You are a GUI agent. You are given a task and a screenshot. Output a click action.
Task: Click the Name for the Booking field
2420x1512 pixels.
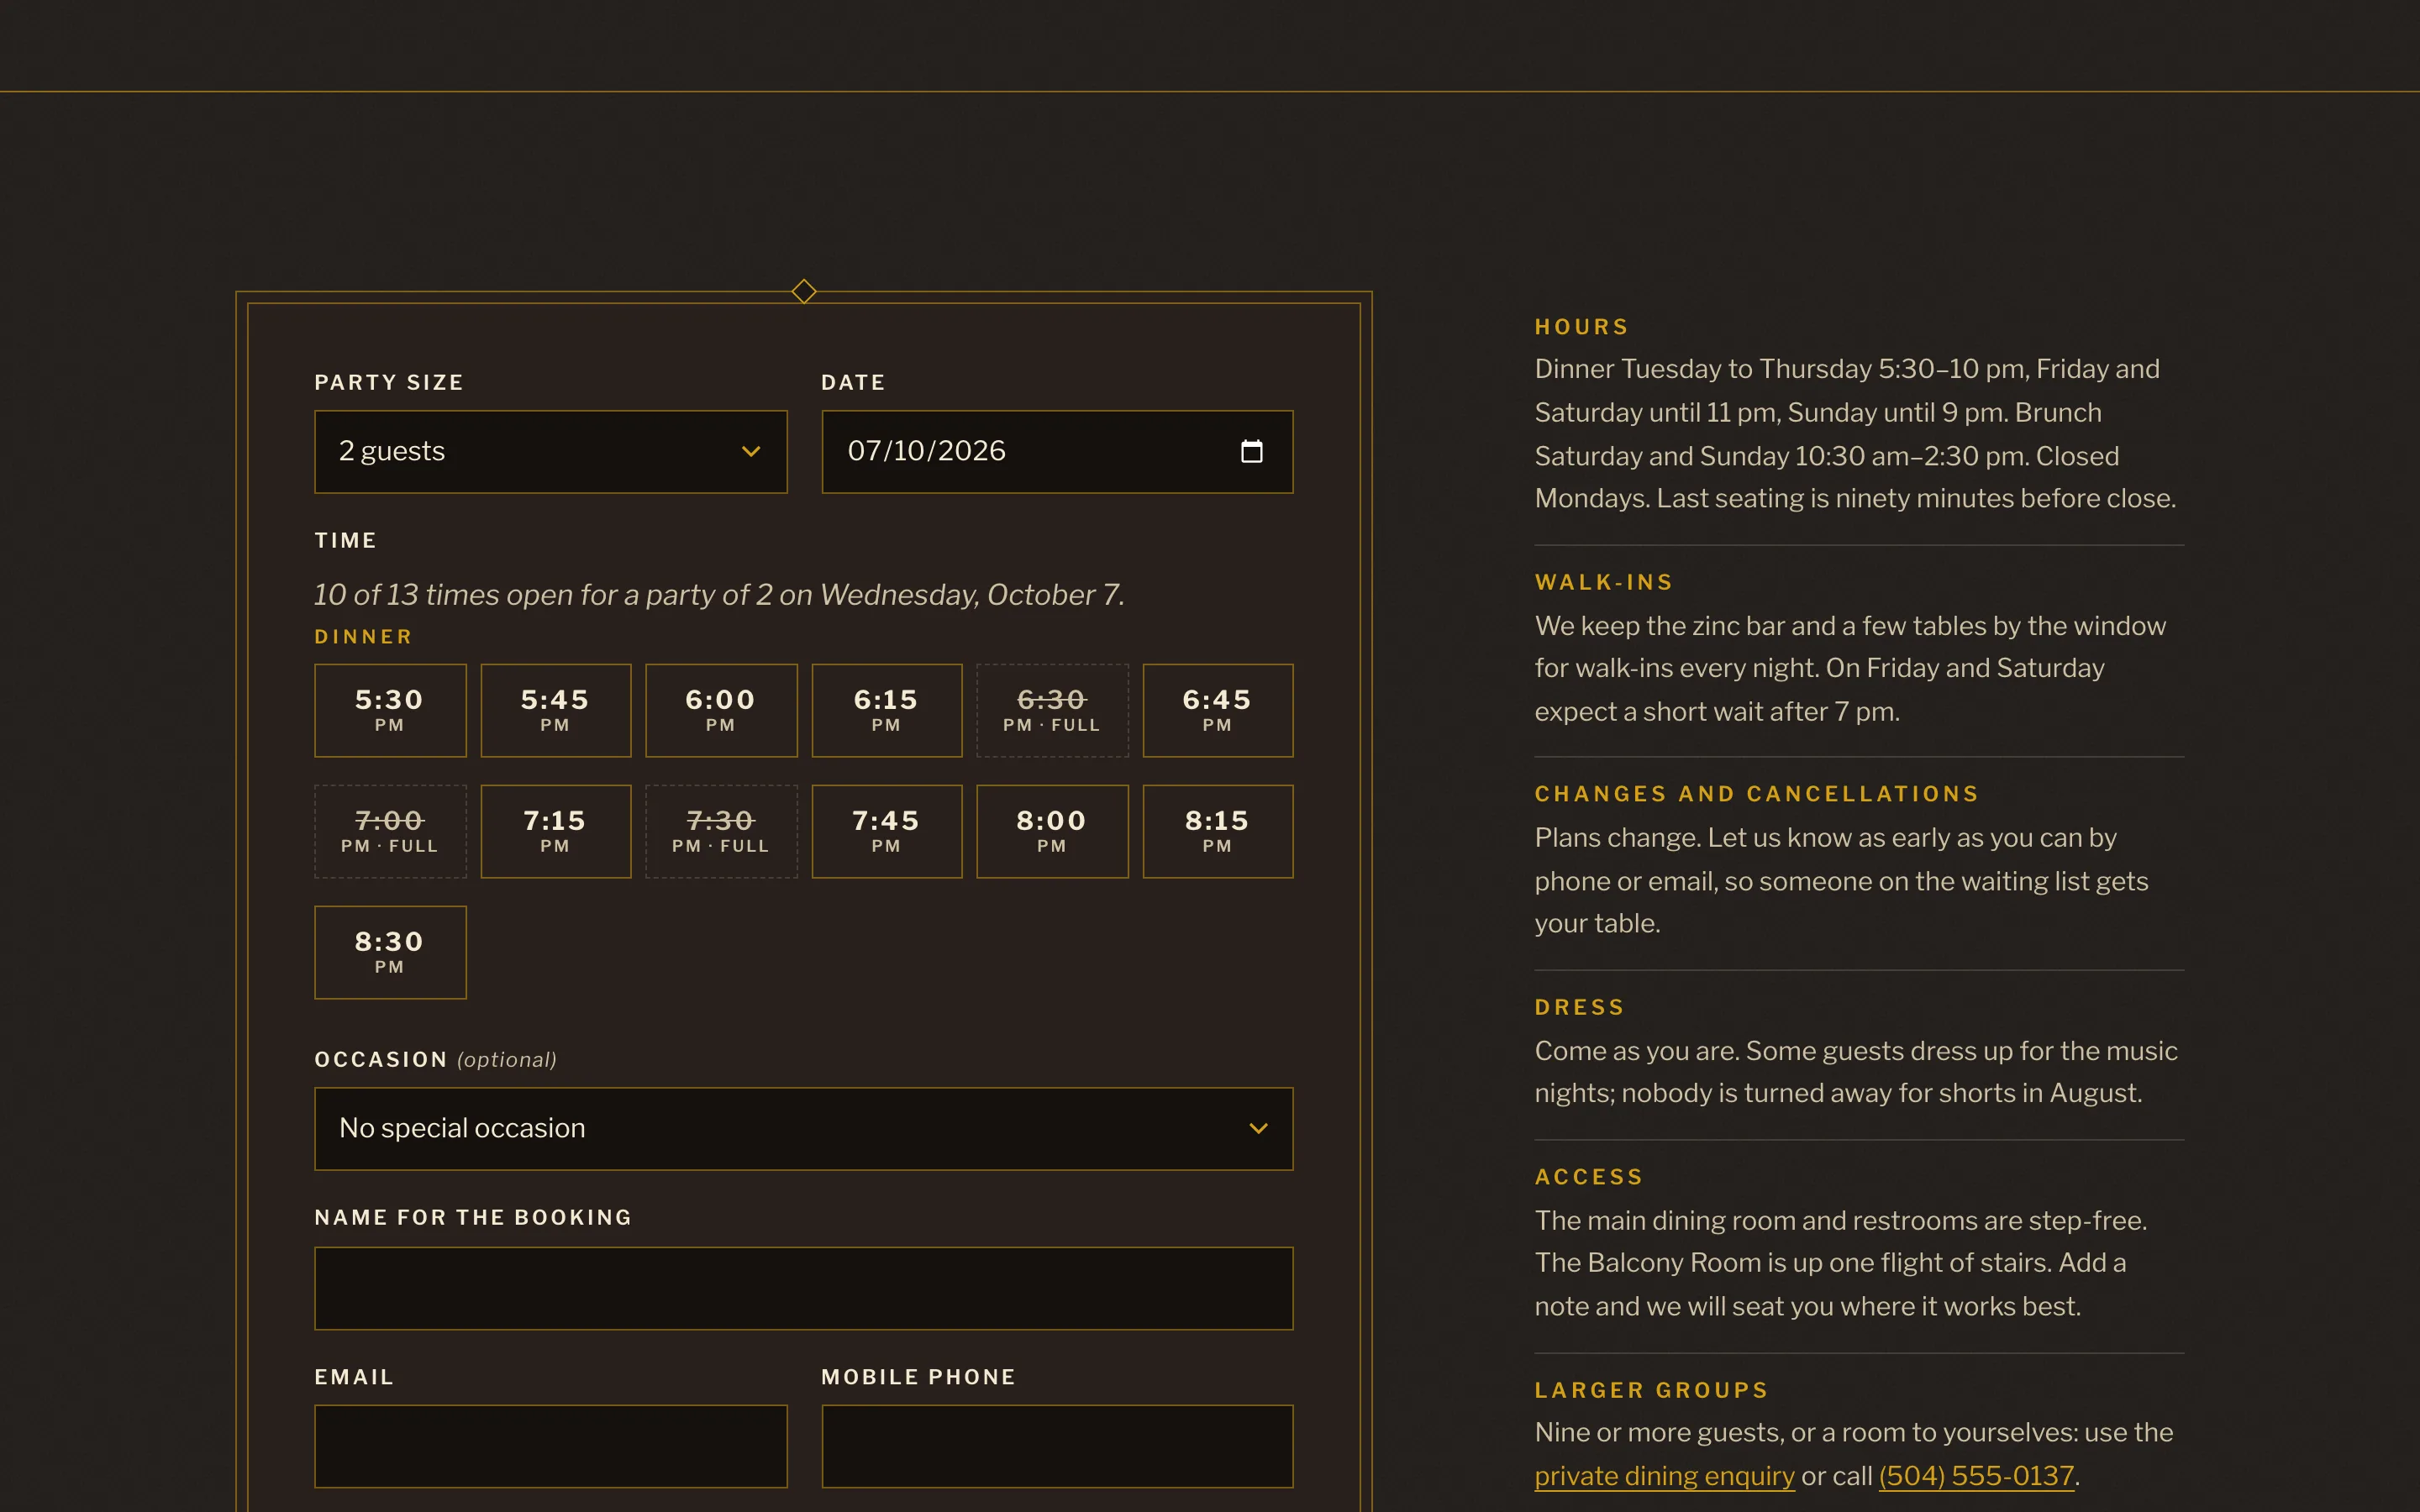point(803,1288)
